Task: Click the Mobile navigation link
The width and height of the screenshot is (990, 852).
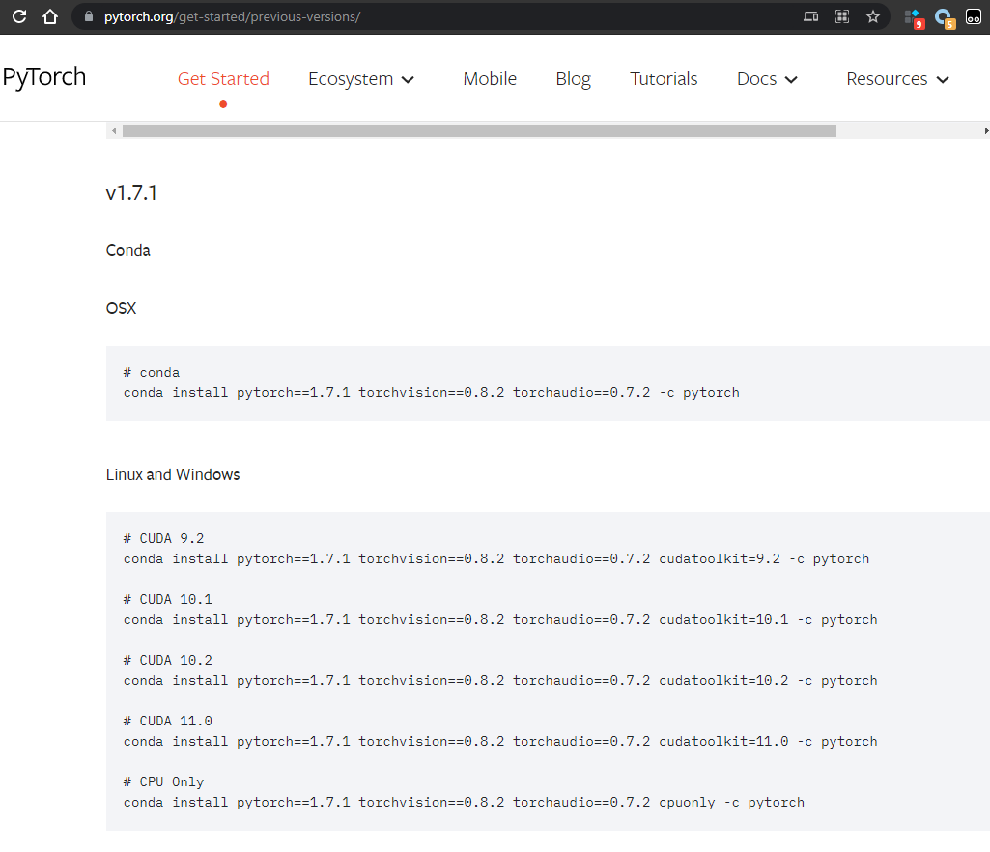Action: click(x=490, y=79)
